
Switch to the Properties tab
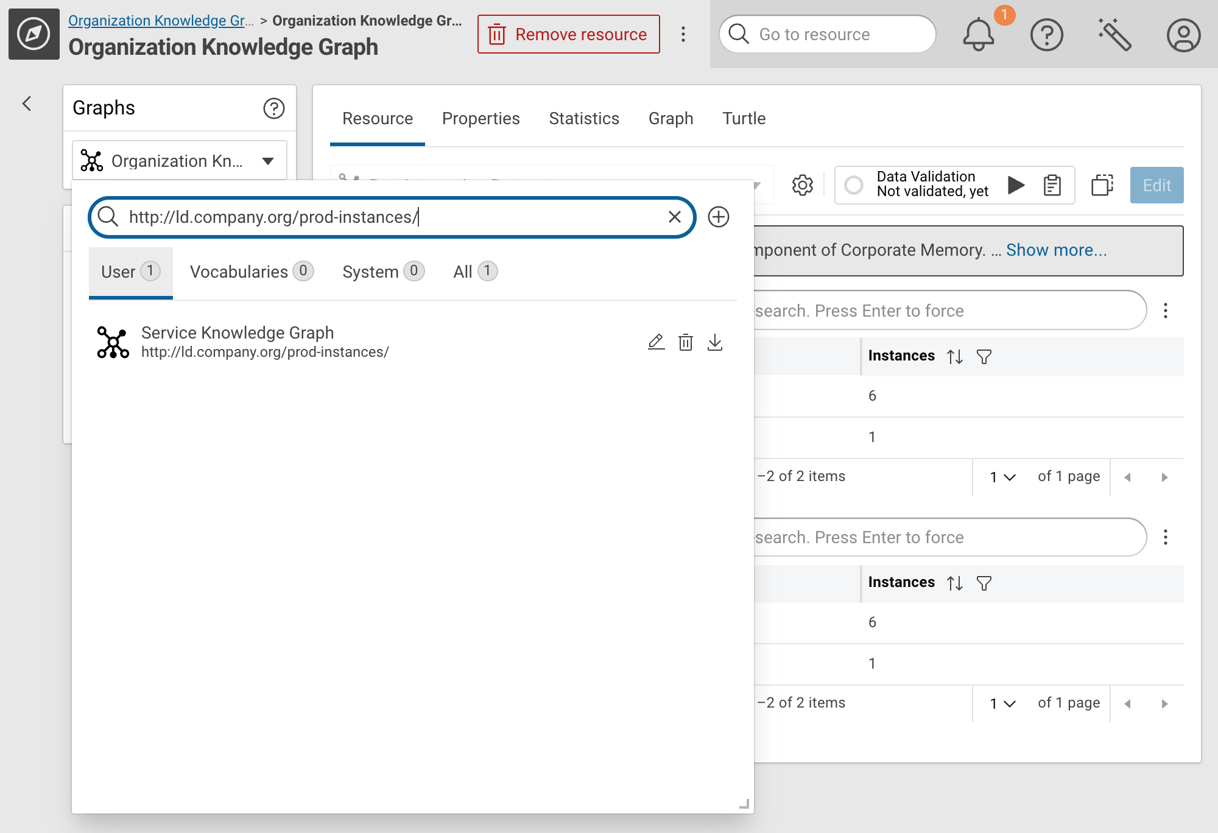click(x=481, y=119)
